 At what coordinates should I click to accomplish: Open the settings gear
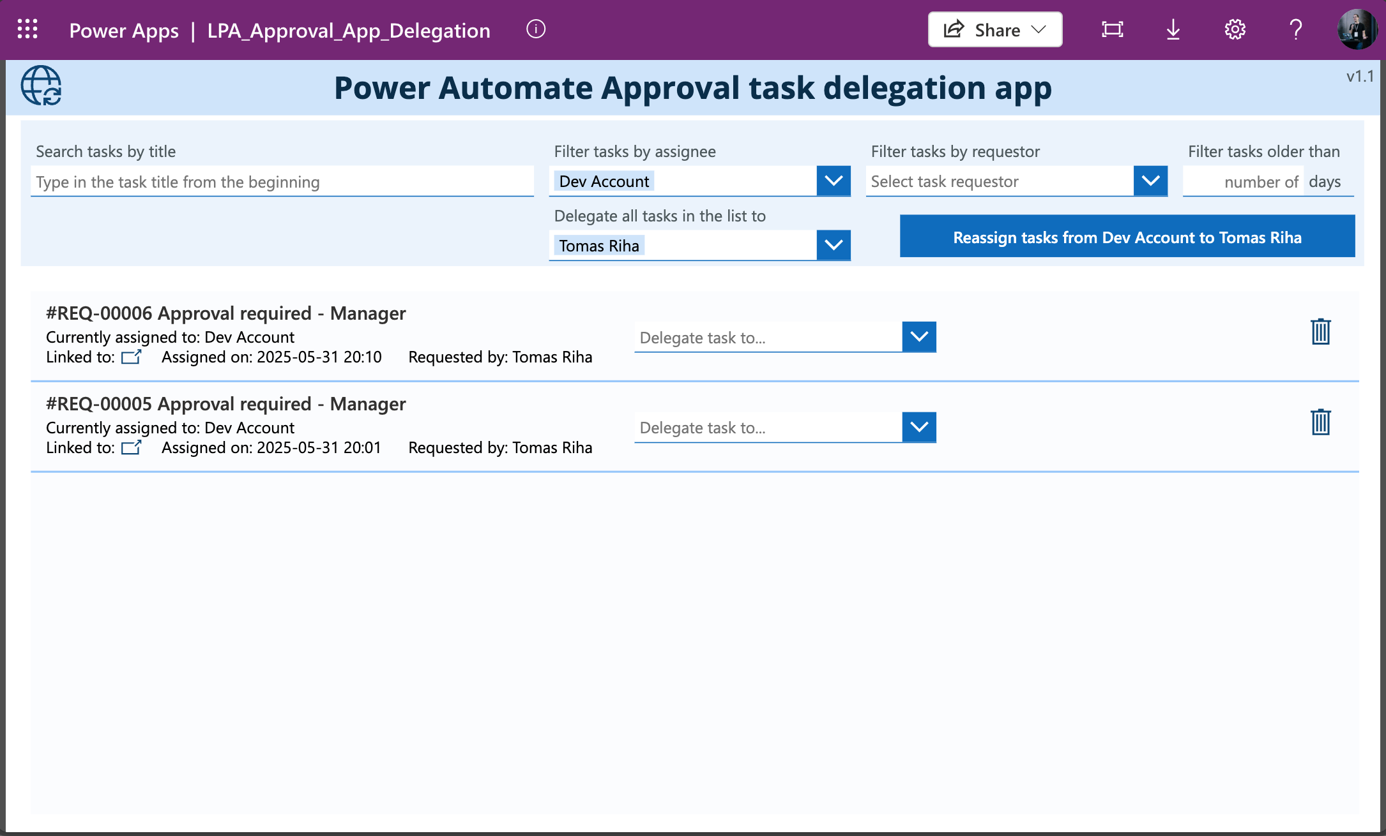point(1235,29)
